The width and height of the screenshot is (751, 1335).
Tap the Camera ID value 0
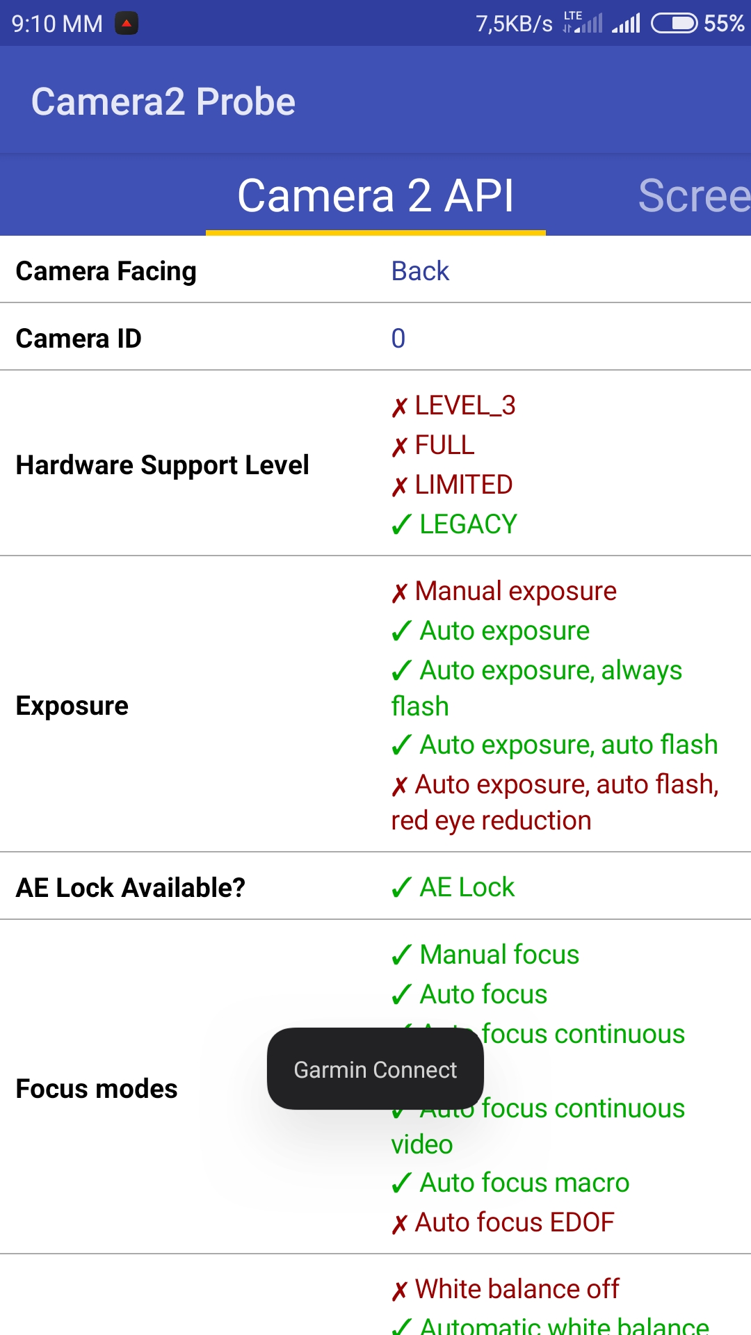click(x=398, y=339)
